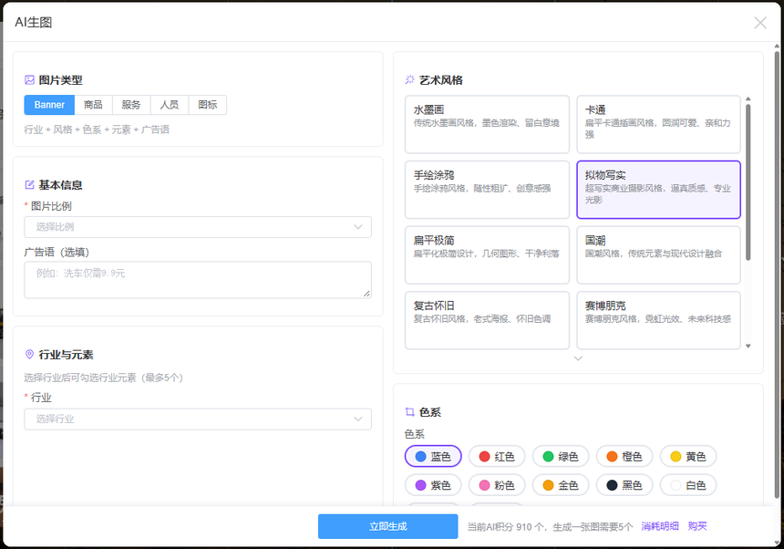
Task: Expand more art styles with the chevron
Action: pyautogui.click(x=578, y=358)
